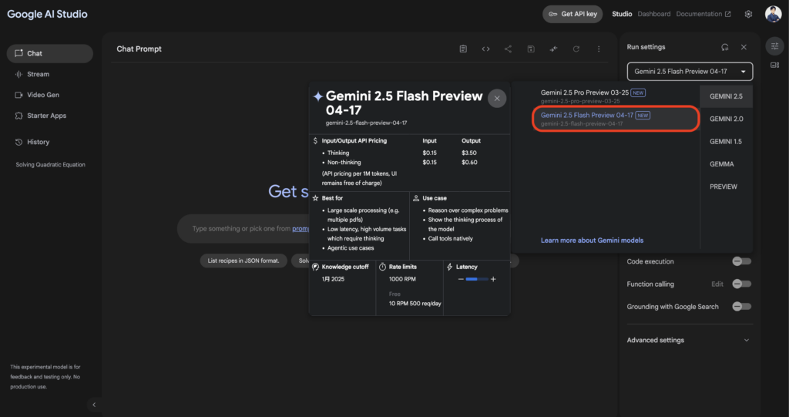Viewport: 789px width, 417px height.
Task: Click the share icon in Chat Prompt toolbar
Action: (x=508, y=49)
